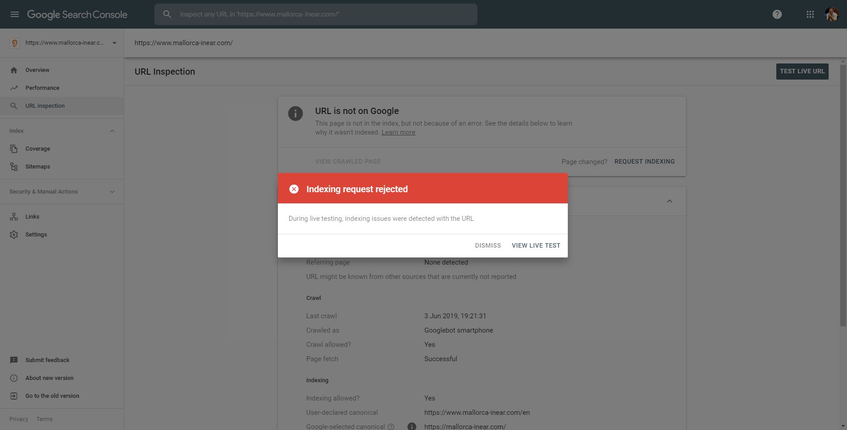The height and width of the screenshot is (430, 847).
Task: Click Page fetch Successful value
Action: (441, 359)
